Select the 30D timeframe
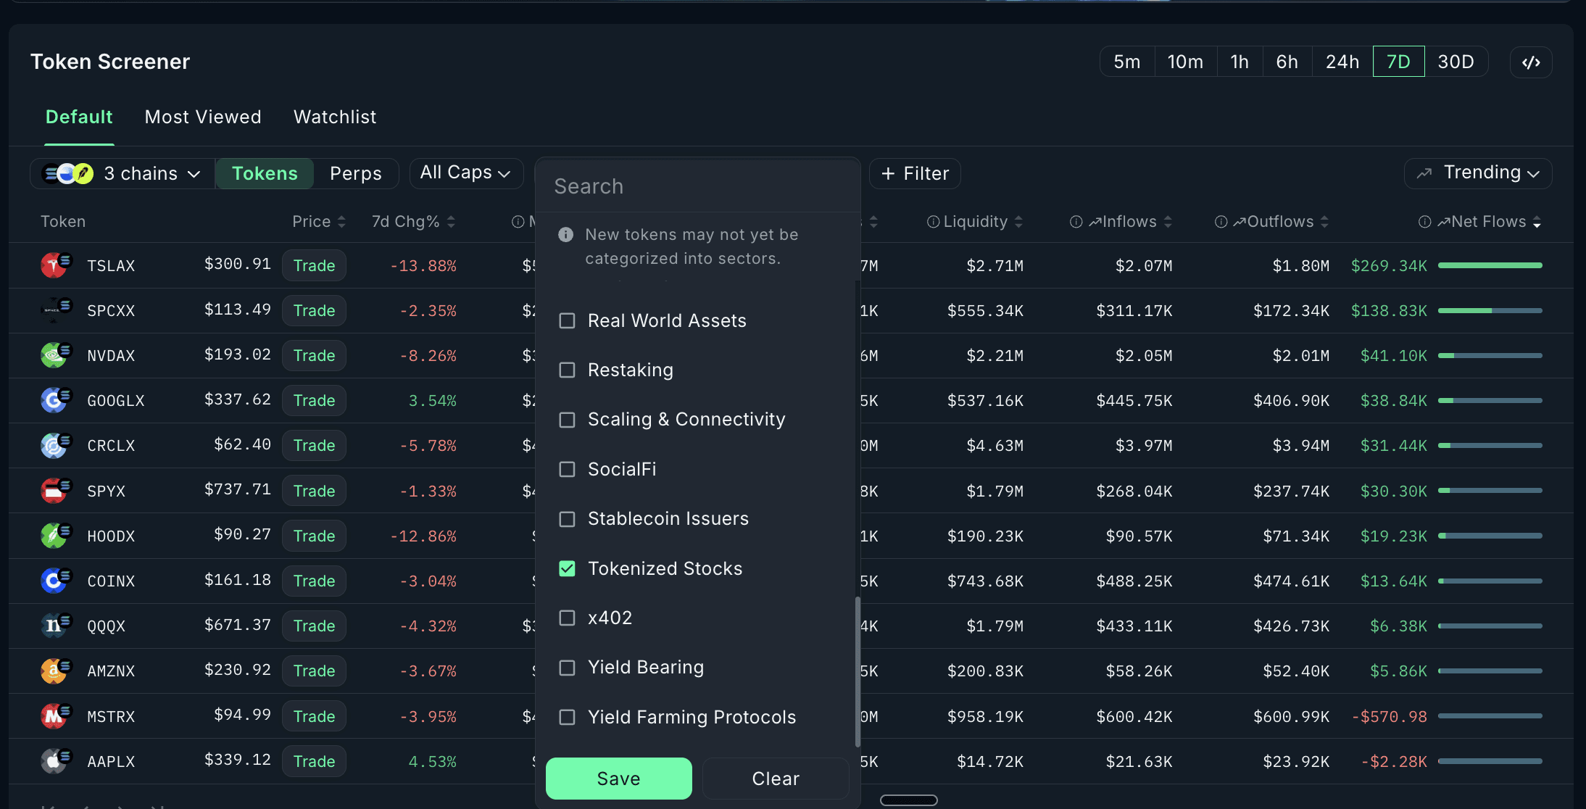 click(x=1456, y=62)
